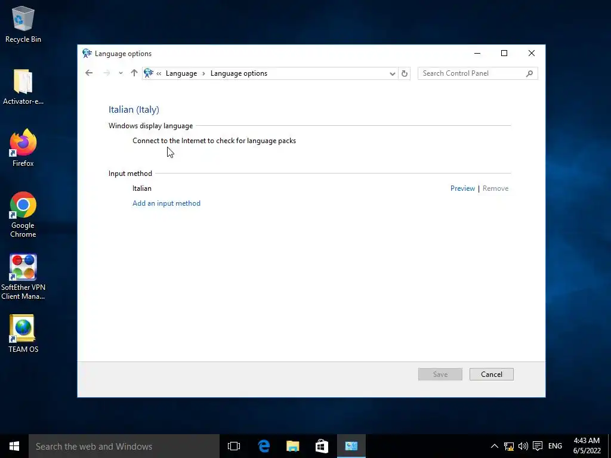The width and height of the screenshot is (611, 458).
Task: Click the disabled forward navigation arrow
Action: tap(106, 73)
